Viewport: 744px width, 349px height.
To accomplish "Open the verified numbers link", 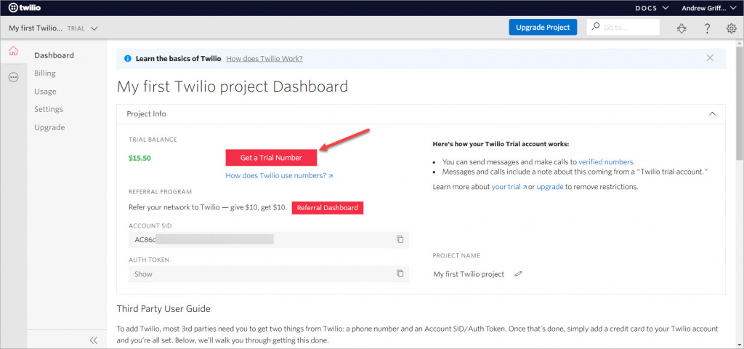I will point(606,161).
